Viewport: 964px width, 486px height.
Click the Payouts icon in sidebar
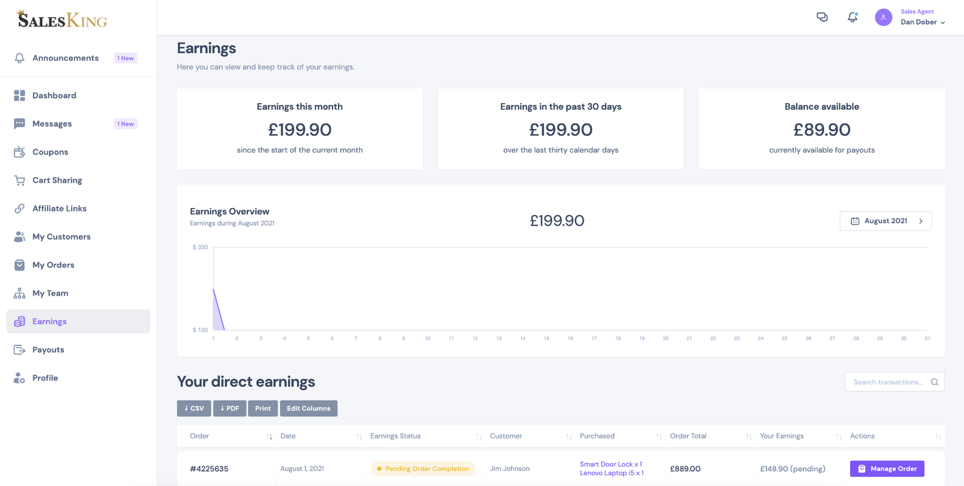19,350
